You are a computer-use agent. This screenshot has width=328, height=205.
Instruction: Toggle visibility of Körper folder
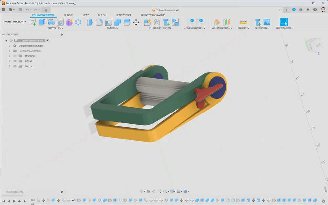pyautogui.click(x=15, y=61)
